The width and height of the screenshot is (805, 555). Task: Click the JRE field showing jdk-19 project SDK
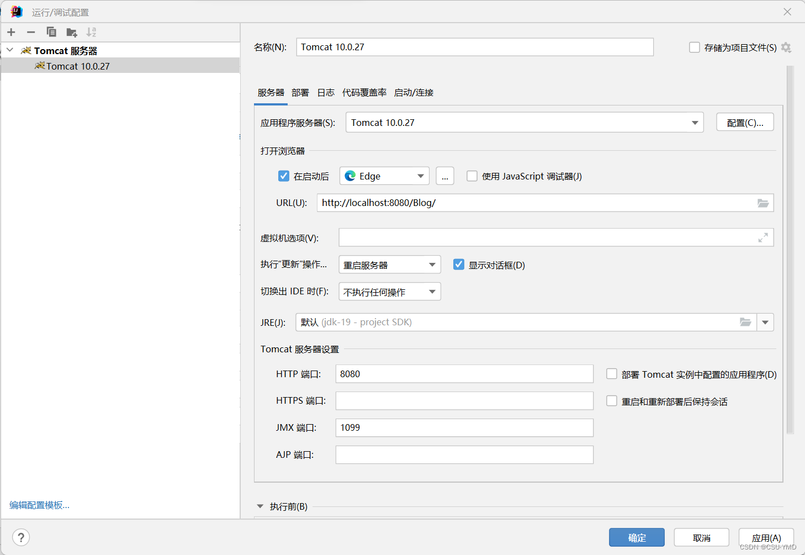[x=526, y=322]
